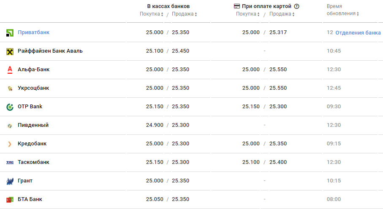Click the Grant bank blue logo
The image size is (383, 209).
pos(10,181)
